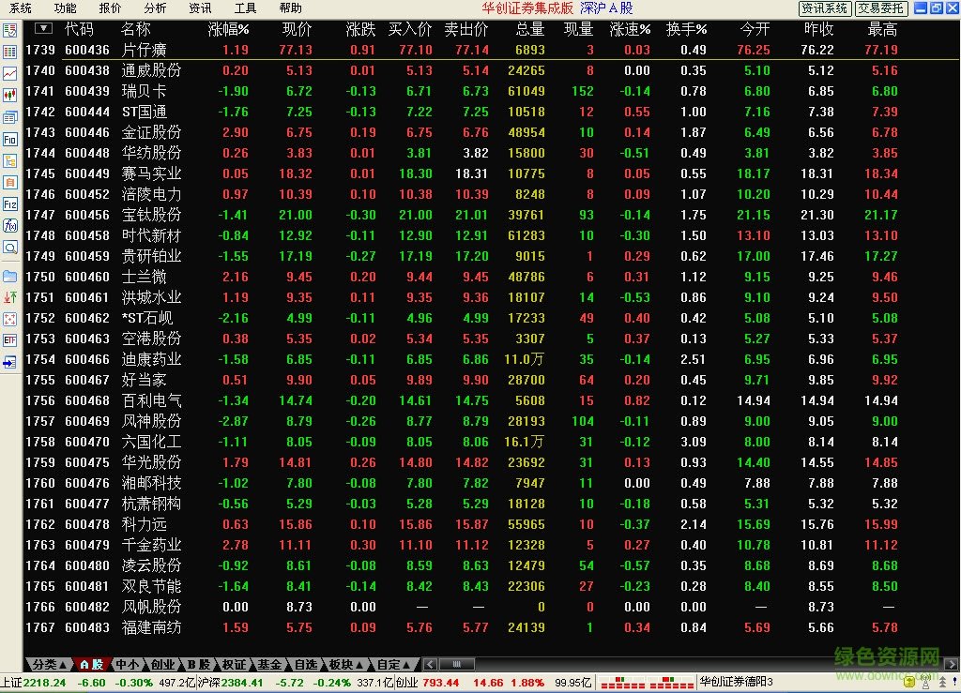Open F10 company information via sidebar icon
Viewport: 961px width, 693px height.
pyautogui.click(x=12, y=139)
